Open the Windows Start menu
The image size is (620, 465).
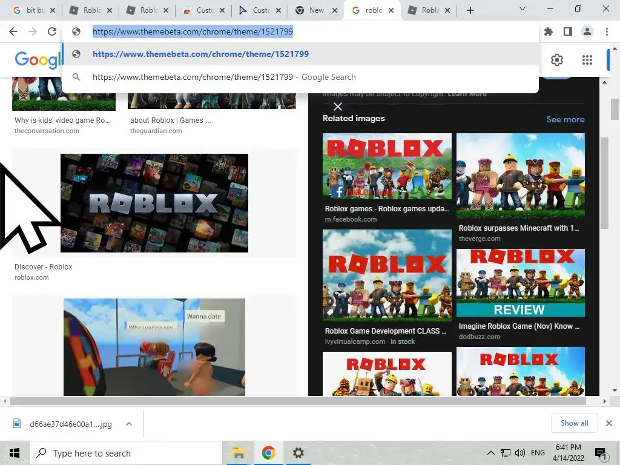point(15,453)
